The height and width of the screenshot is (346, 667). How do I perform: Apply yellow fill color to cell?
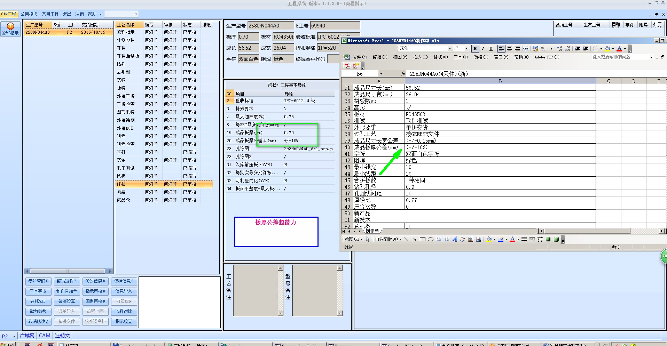pyautogui.click(x=608, y=49)
